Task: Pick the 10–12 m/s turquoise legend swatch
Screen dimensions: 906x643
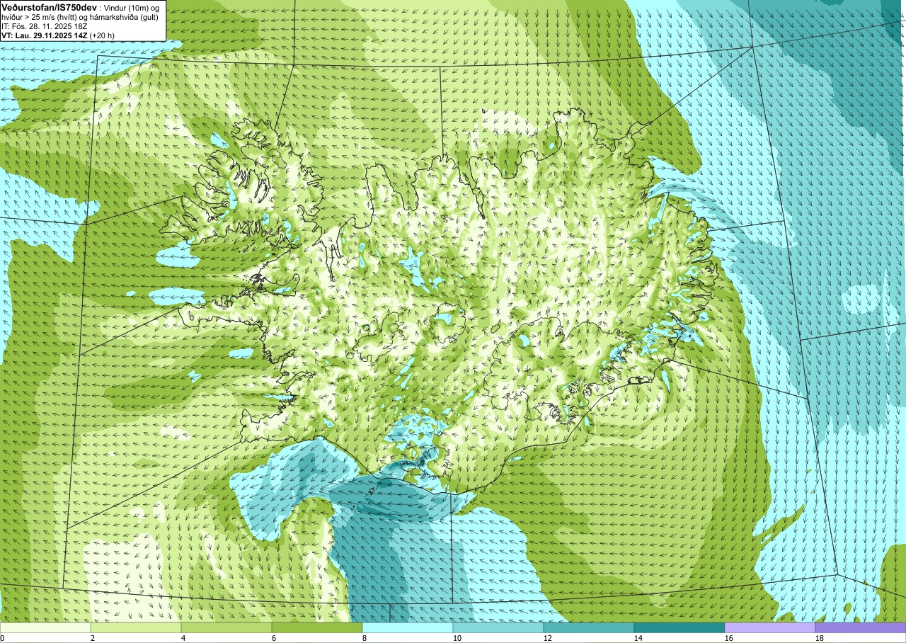Action: click(498, 627)
